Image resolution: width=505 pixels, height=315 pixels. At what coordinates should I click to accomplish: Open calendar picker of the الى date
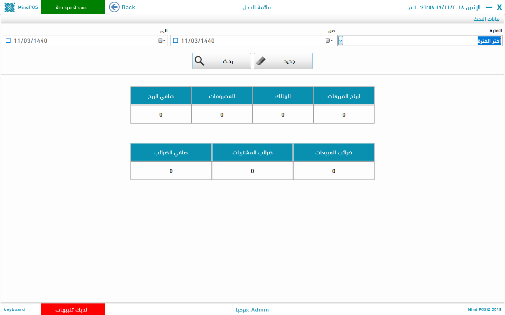(162, 41)
